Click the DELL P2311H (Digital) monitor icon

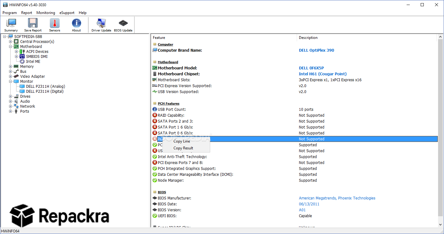coord(22,91)
